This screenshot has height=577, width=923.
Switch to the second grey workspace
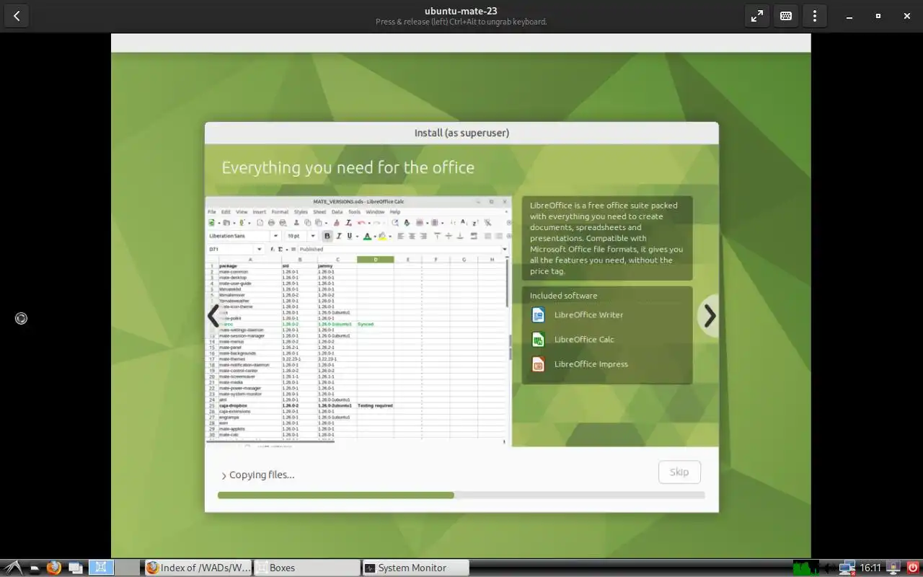pyautogui.click(x=127, y=568)
